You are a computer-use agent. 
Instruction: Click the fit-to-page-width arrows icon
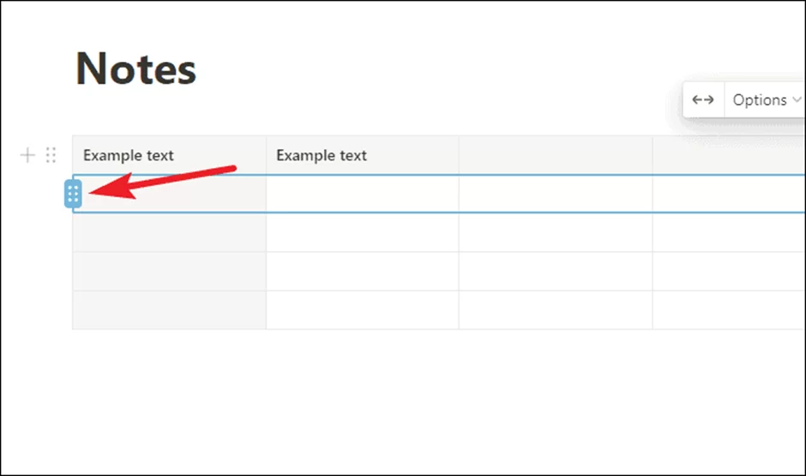pos(703,99)
